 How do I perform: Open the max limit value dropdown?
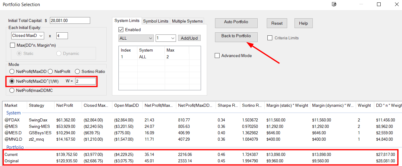(166, 38)
